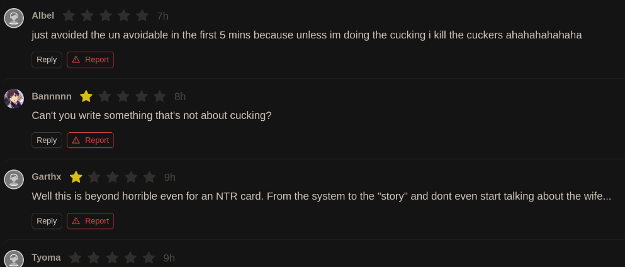Select the third star in Tyoma's rating
Screen dimensions: 625x267
pyautogui.click(x=112, y=258)
